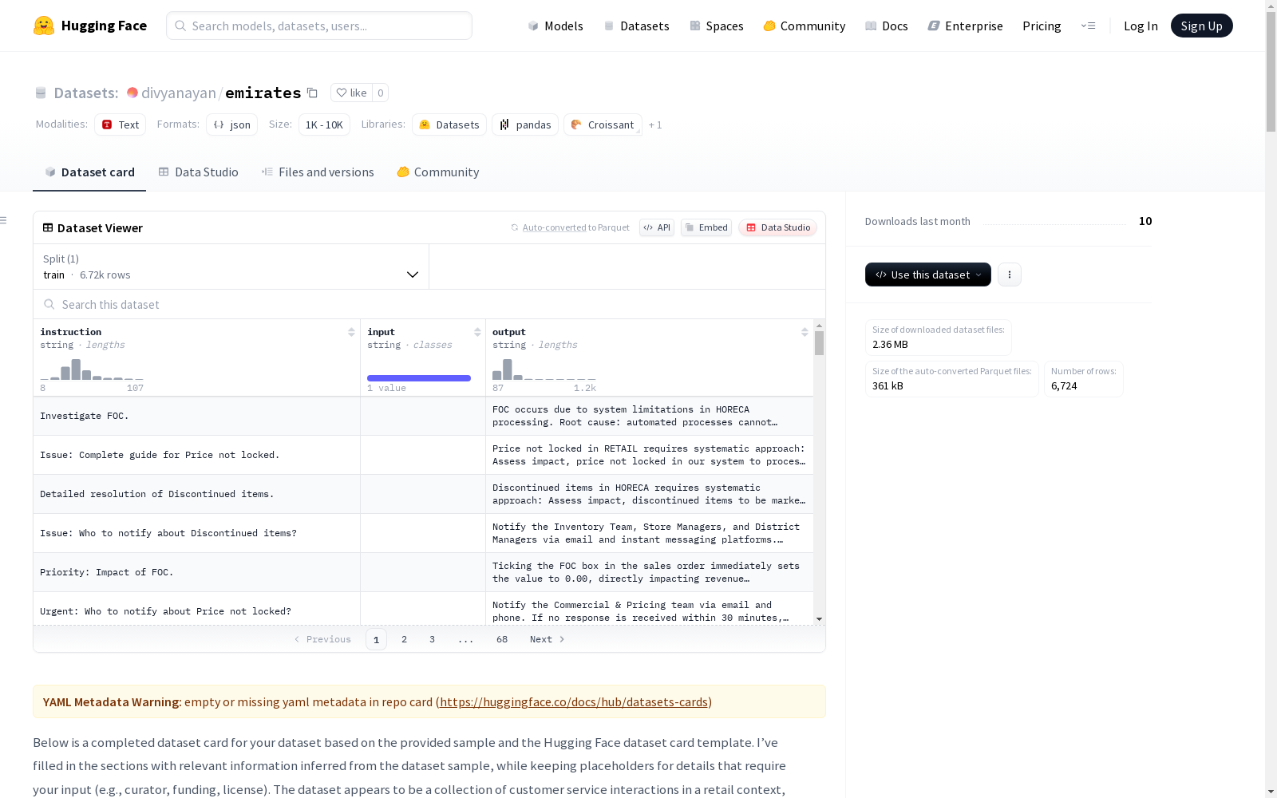Go to page 2 of the dataset
The image size is (1277, 798).
pos(405,639)
